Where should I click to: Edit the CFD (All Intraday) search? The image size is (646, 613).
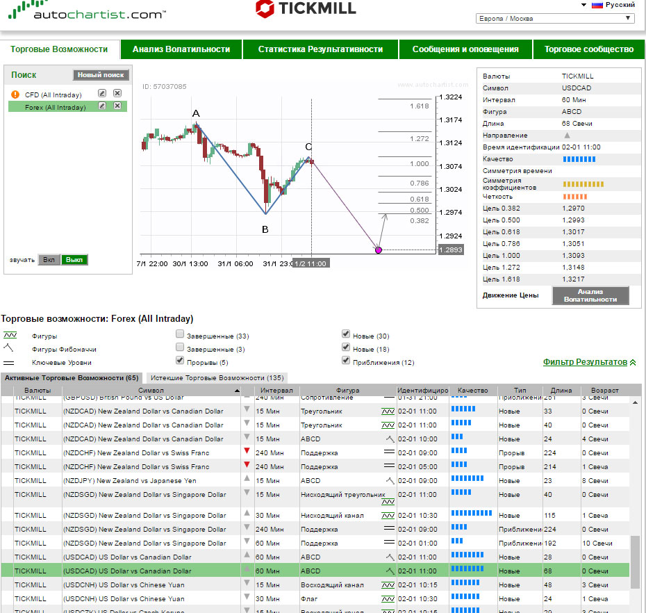101,93
